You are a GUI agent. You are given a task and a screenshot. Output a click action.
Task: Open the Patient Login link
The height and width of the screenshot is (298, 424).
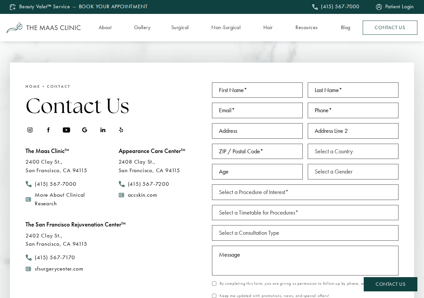point(399,7)
